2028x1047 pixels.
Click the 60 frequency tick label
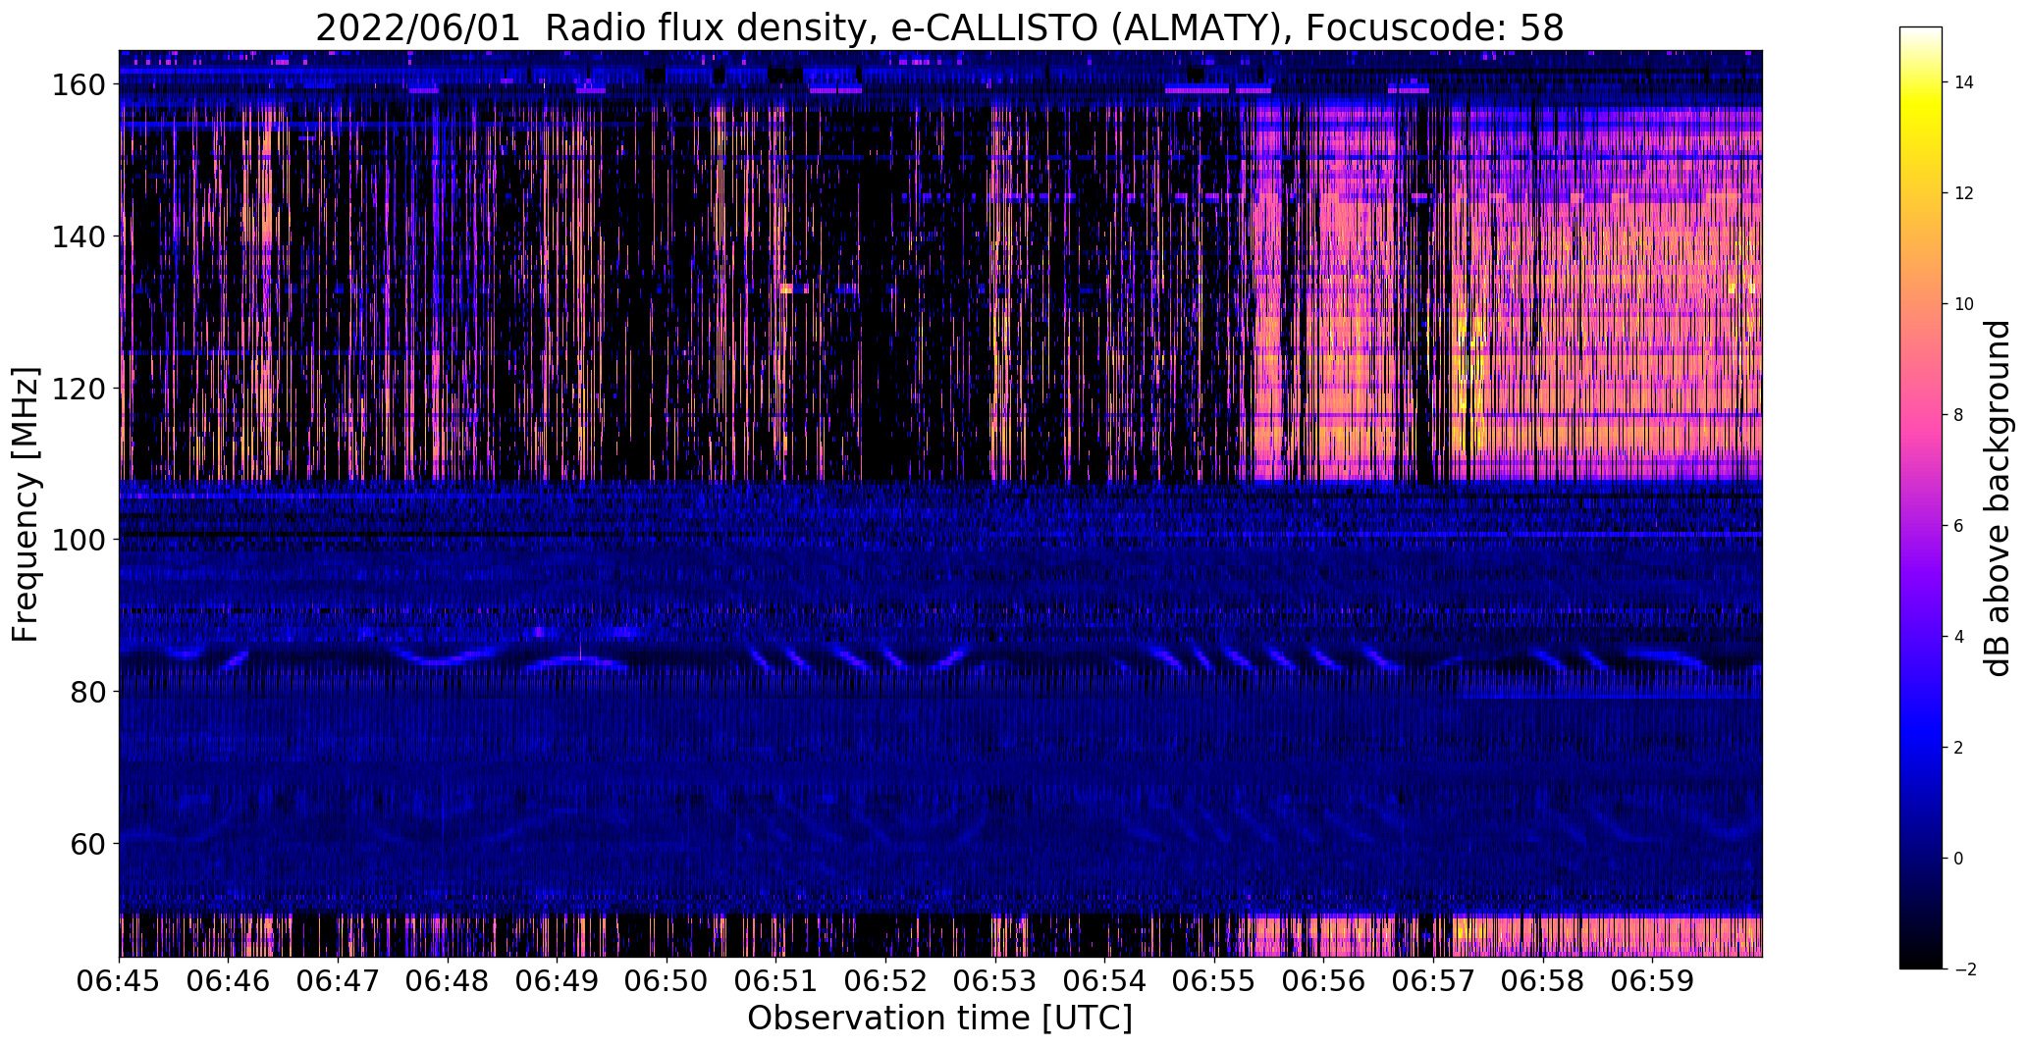[86, 843]
